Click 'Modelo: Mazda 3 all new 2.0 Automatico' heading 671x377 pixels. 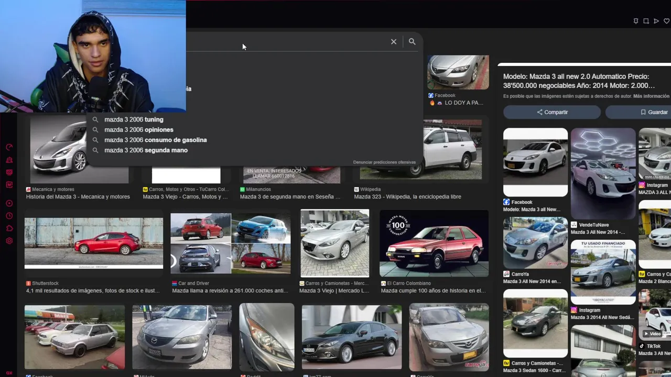(579, 81)
